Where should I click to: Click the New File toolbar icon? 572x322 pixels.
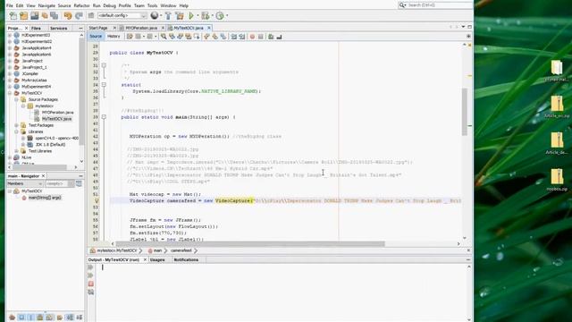pos(13,16)
